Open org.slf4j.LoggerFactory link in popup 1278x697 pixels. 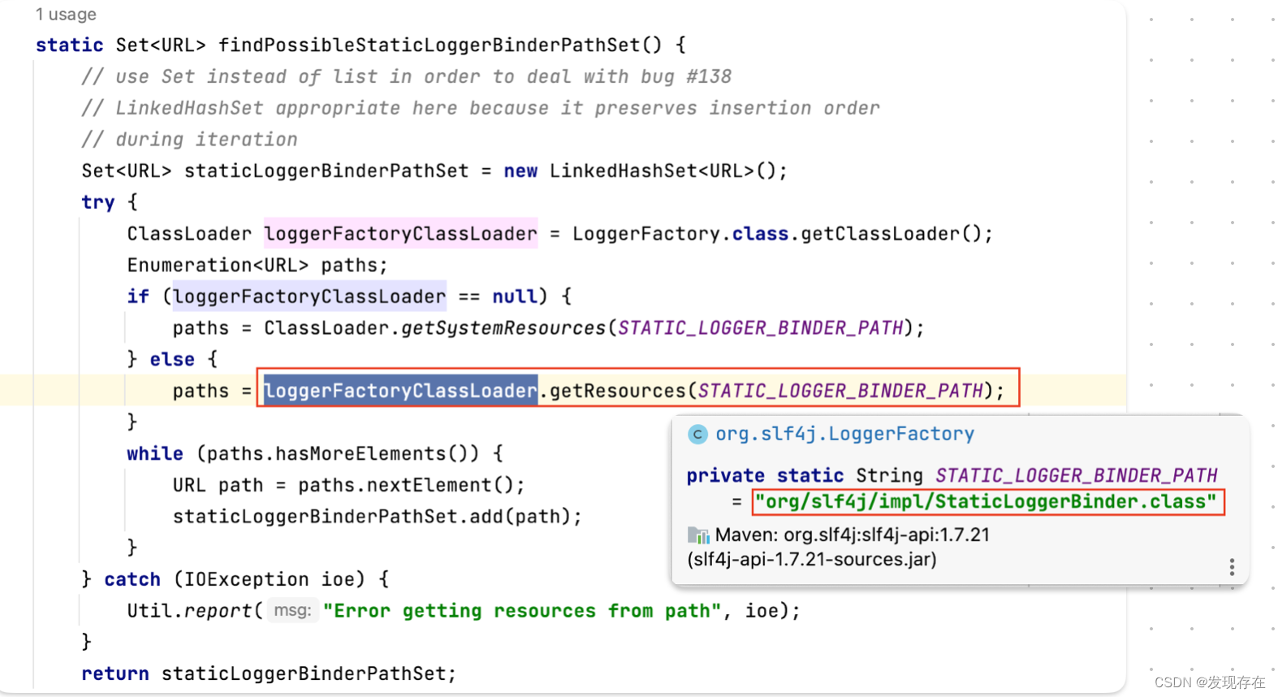point(844,435)
